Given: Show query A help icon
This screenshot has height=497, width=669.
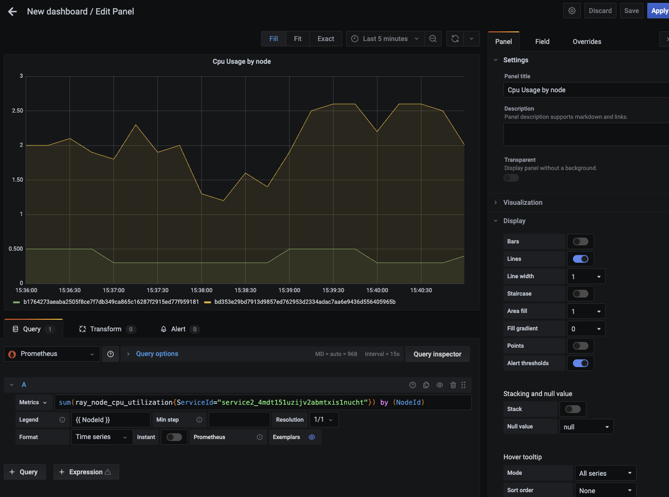Looking at the screenshot, I should [413, 385].
